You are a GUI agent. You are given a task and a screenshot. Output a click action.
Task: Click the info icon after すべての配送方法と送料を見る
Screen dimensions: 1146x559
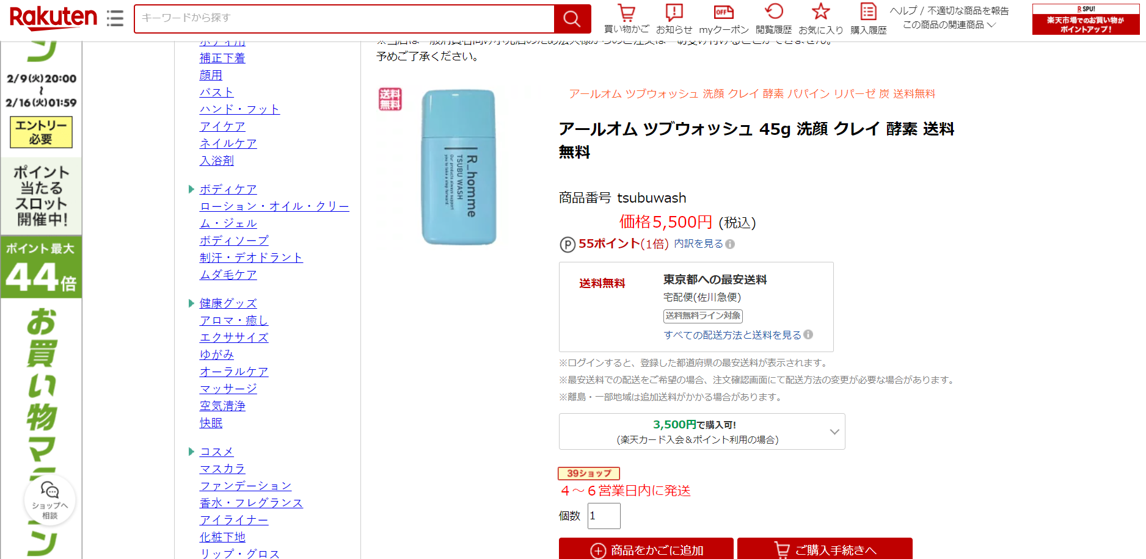[x=808, y=334]
